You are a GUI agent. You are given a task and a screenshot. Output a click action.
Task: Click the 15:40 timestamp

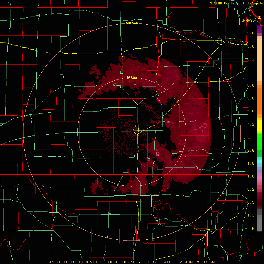pos(210,262)
